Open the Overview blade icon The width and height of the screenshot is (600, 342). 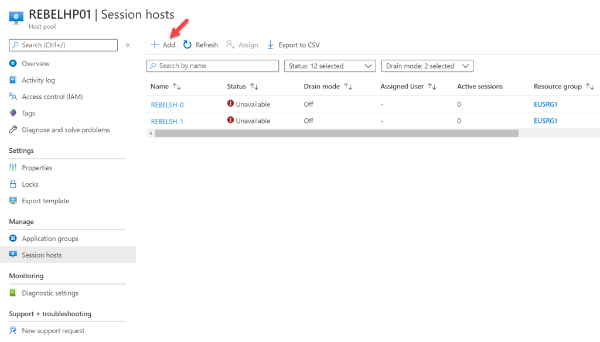click(x=13, y=63)
